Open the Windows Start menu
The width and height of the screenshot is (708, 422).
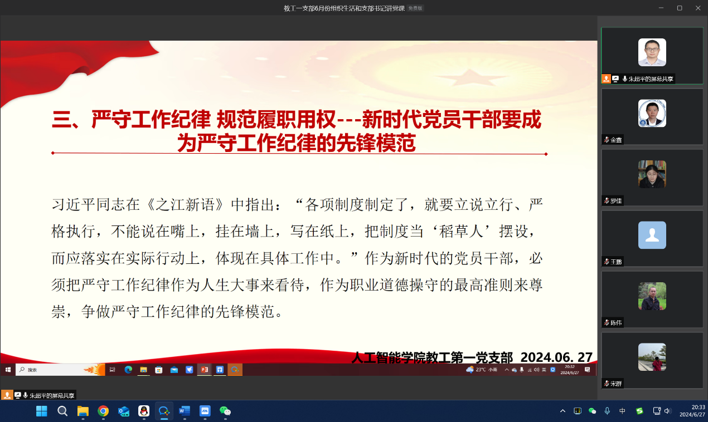(42, 411)
